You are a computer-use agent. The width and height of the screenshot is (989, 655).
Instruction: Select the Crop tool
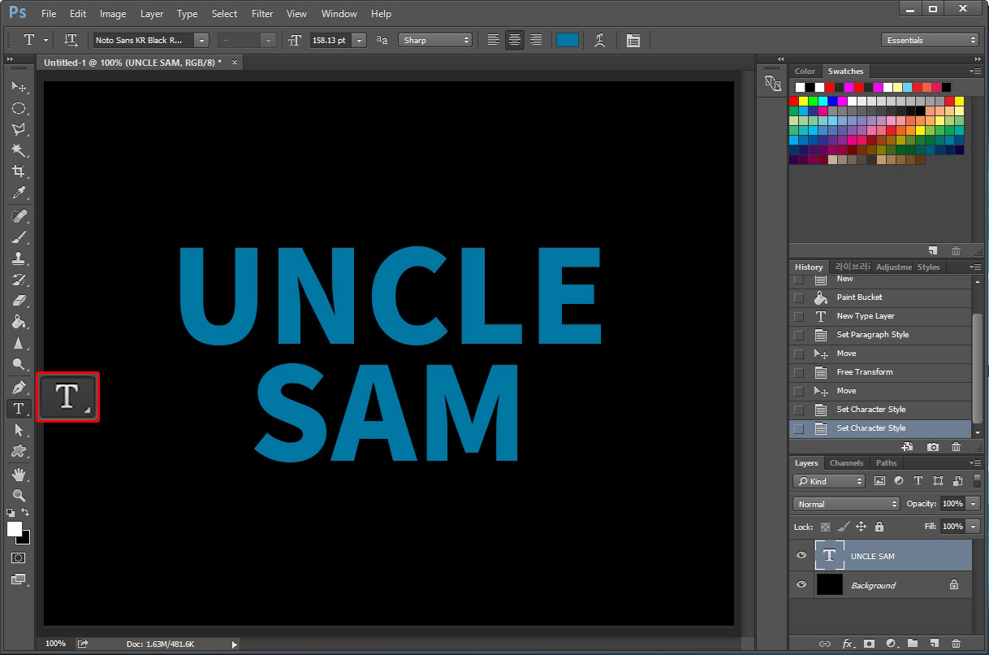18,171
